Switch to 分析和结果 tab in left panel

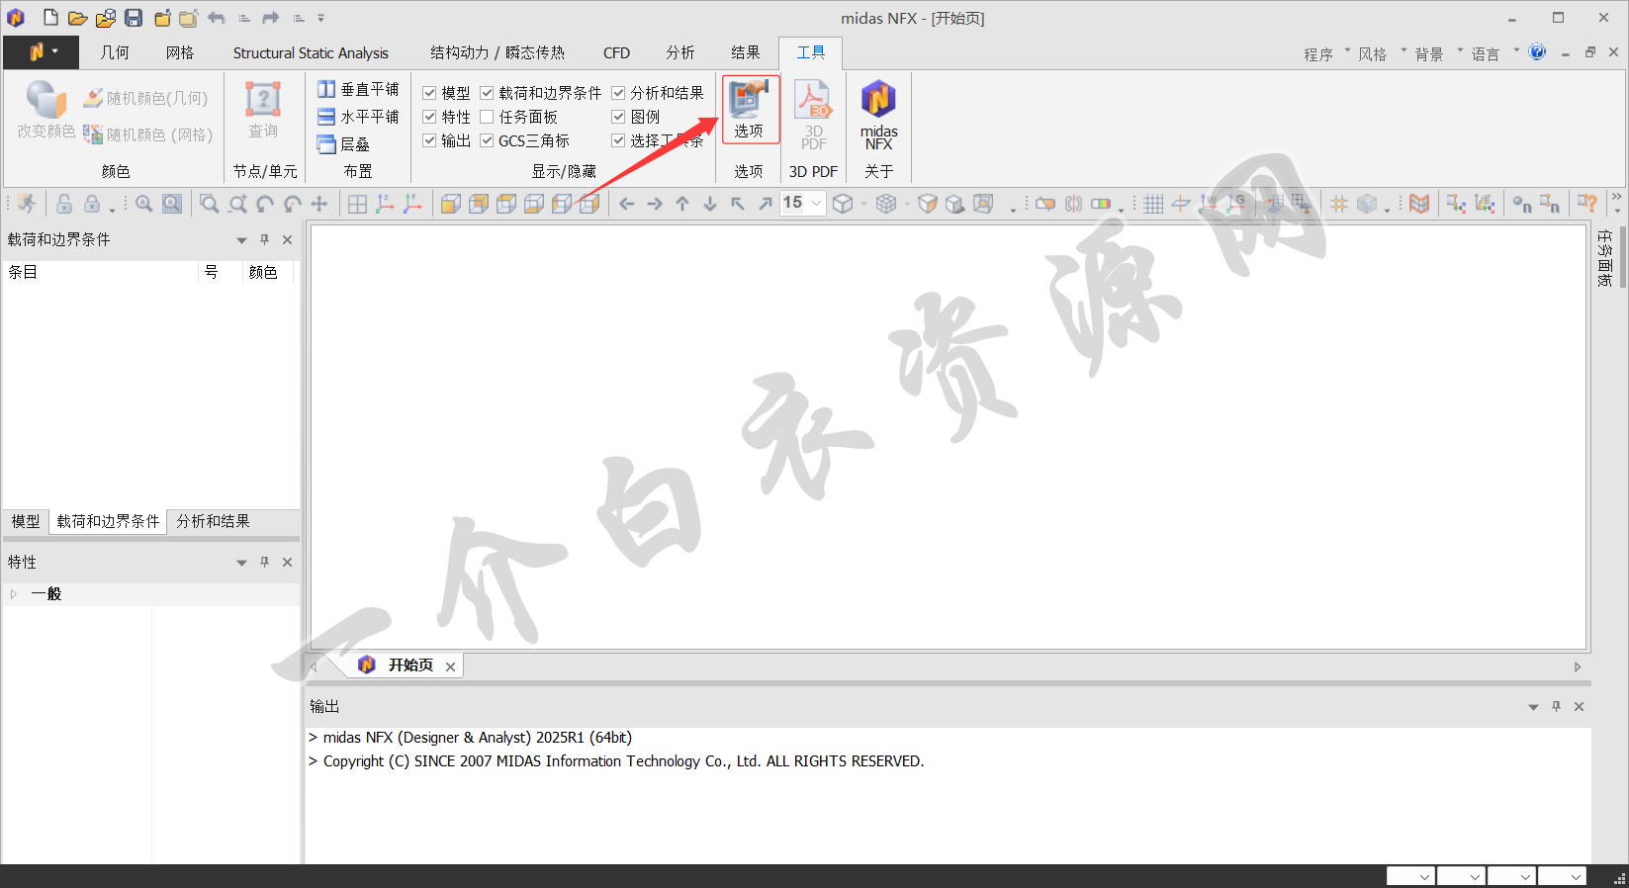point(213,521)
